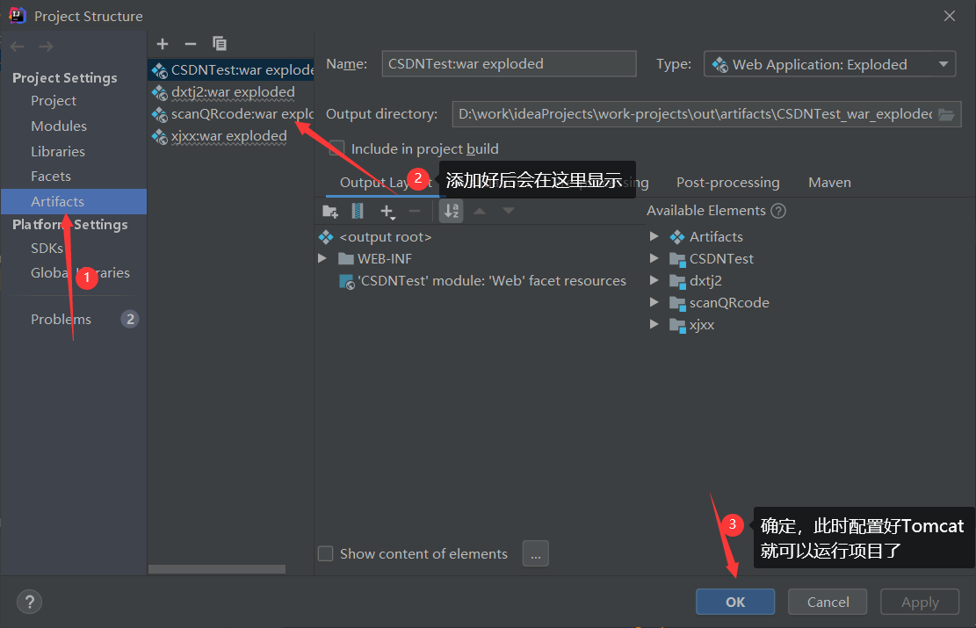Image resolution: width=976 pixels, height=628 pixels.
Task: Toggle sort elements by names and types
Action: [x=452, y=211]
